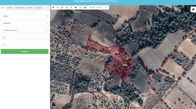Open the Bilecik province dropdown

point(24,16)
